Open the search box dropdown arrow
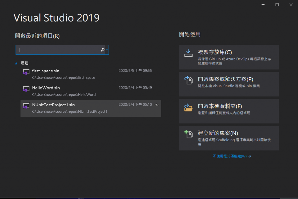 (x=107, y=50)
